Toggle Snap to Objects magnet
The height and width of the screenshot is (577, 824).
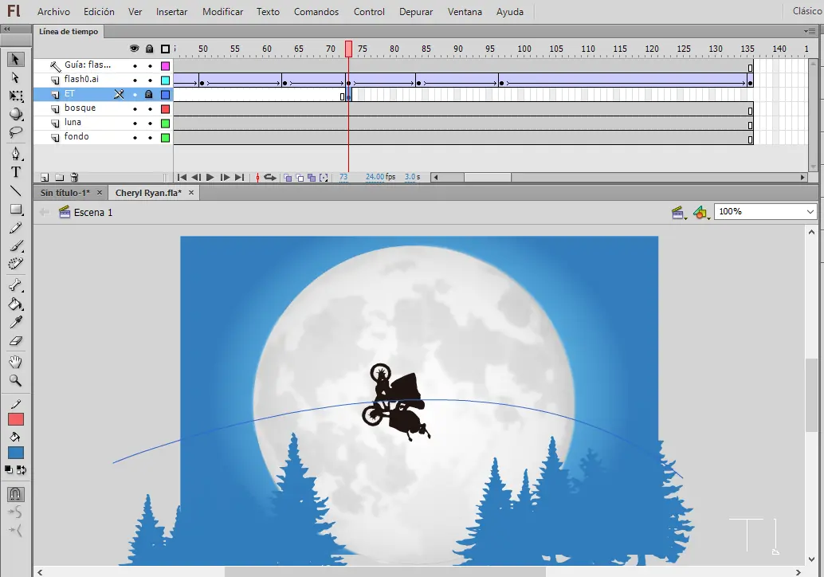[15, 494]
